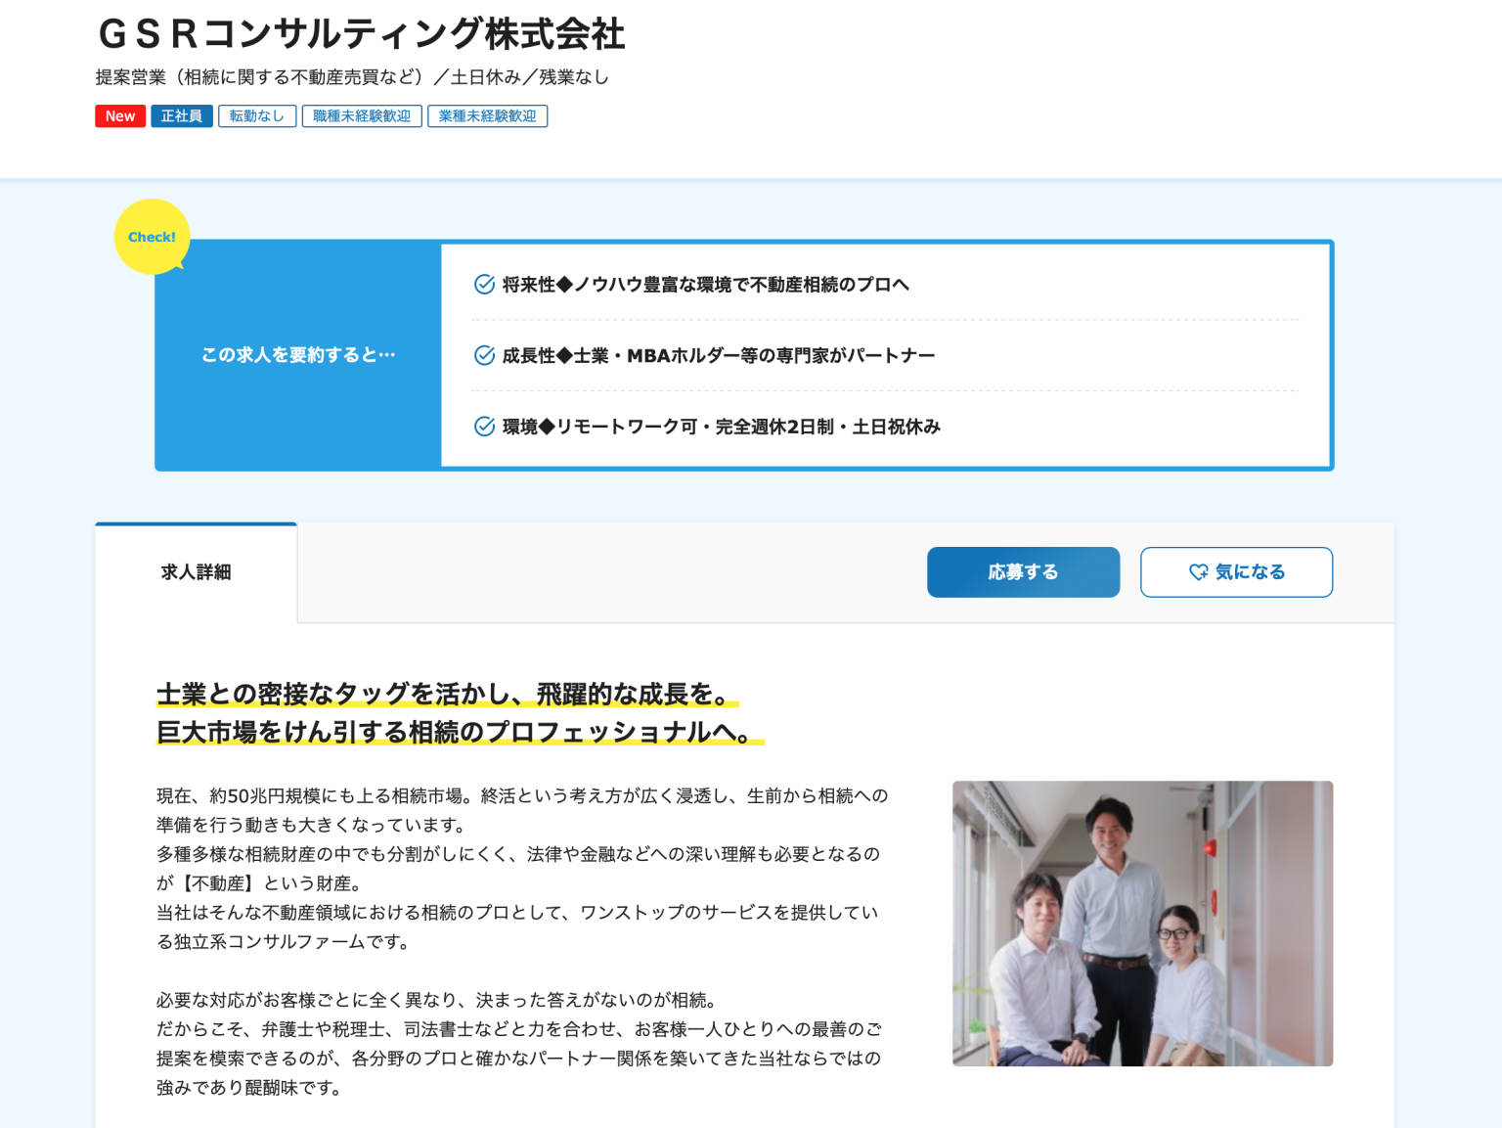Click the text 将来性◆ノウハウ豊富な環境で不動産相続のプロへ

coord(705,285)
